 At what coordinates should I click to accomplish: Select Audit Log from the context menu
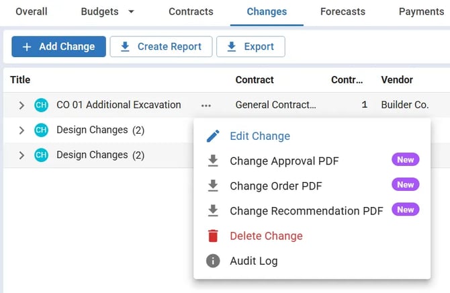point(253,261)
